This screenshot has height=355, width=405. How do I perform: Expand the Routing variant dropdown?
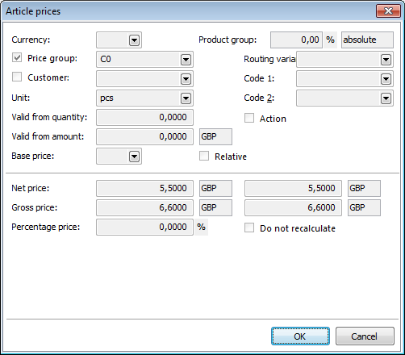(386, 60)
